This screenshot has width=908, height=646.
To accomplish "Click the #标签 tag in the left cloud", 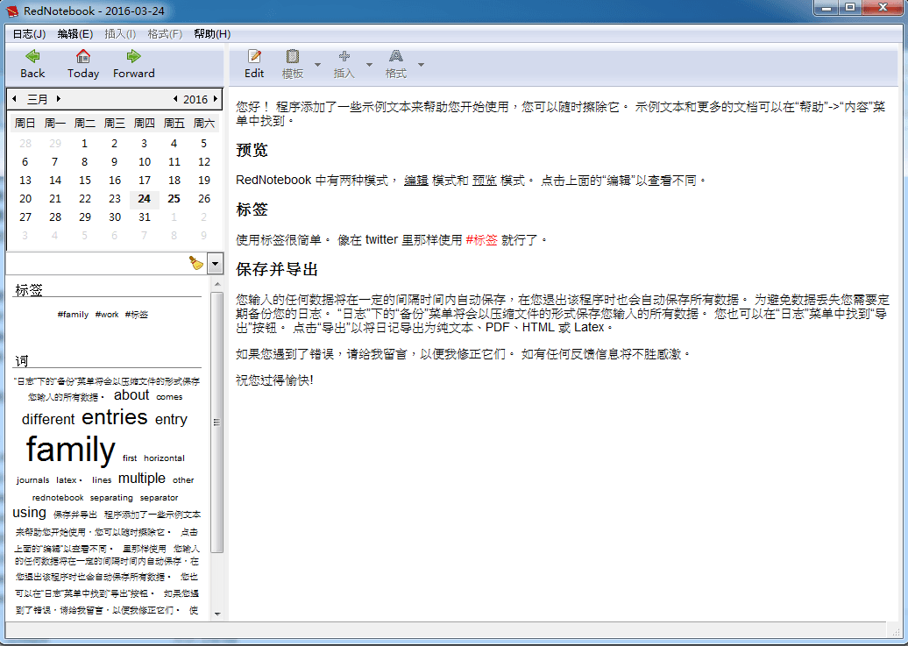I will point(136,315).
